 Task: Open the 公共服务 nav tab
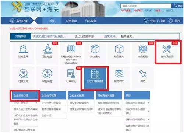coord(91,21)
